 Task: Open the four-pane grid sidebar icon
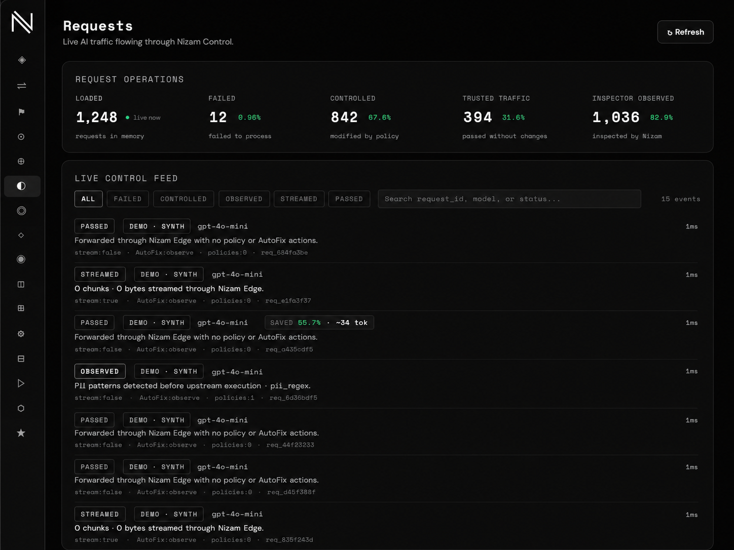pyautogui.click(x=21, y=308)
